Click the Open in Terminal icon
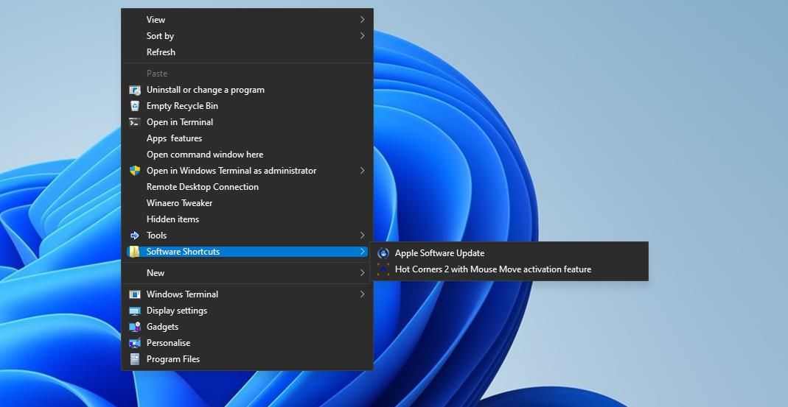The width and height of the screenshot is (788, 407). pos(134,122)
